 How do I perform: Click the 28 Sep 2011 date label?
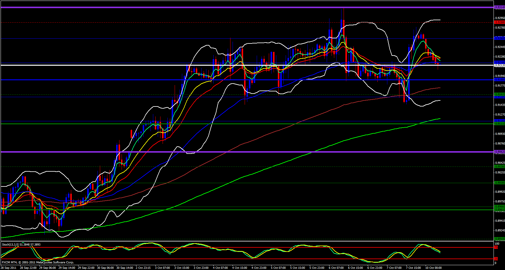click(9, 268)
